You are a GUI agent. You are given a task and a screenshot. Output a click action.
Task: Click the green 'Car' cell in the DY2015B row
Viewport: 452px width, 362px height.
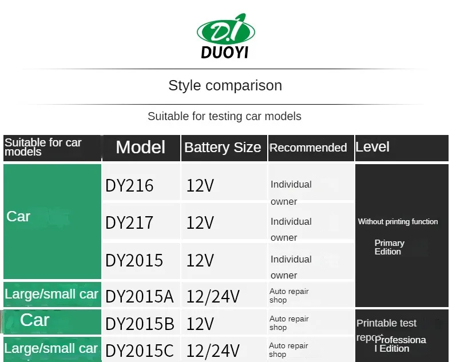click(52, 321)
